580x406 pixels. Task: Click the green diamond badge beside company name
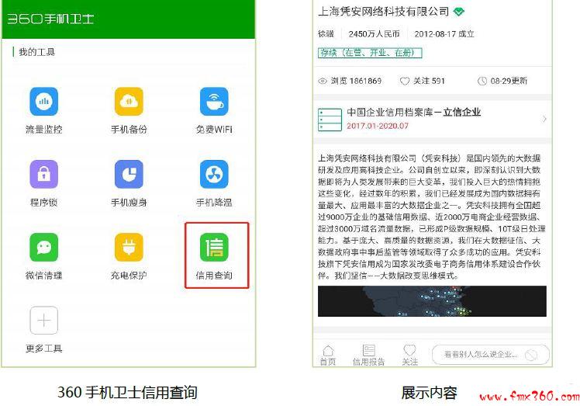[459, 12]
